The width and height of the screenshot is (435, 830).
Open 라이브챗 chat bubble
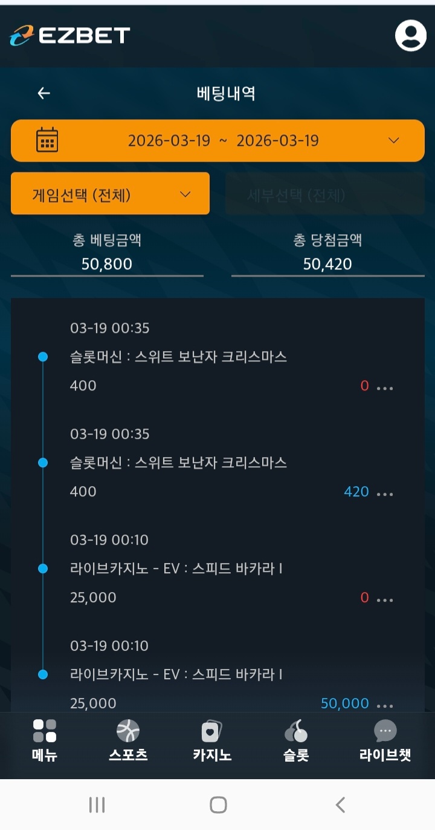point(385,731)
